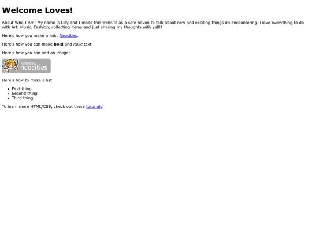Click the 'Here's how you can add an image' text
Image resolution: width=312 pixels, height=234 pixels.
[36, 53]
